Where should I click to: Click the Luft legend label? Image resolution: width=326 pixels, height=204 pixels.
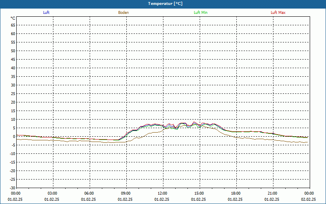[46, 13]
